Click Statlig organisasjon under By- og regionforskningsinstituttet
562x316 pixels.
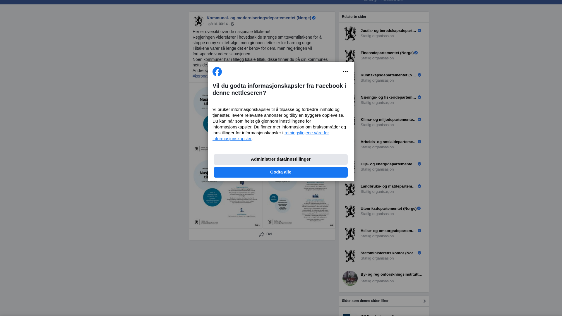tap(377, 281)
